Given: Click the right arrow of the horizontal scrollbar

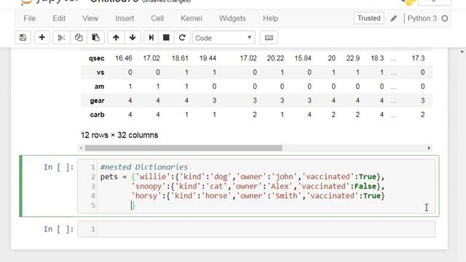Looking at the screenshot, I should pyautogui.click(x=429, y=148).
